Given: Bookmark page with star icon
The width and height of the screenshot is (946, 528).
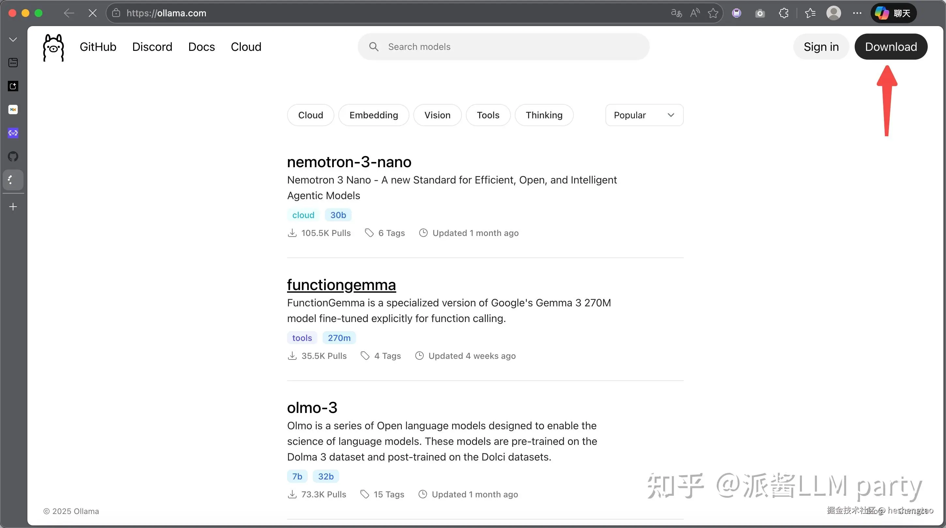Looking at the screenshot, I should pyautogui.click(x=713, y=13).
